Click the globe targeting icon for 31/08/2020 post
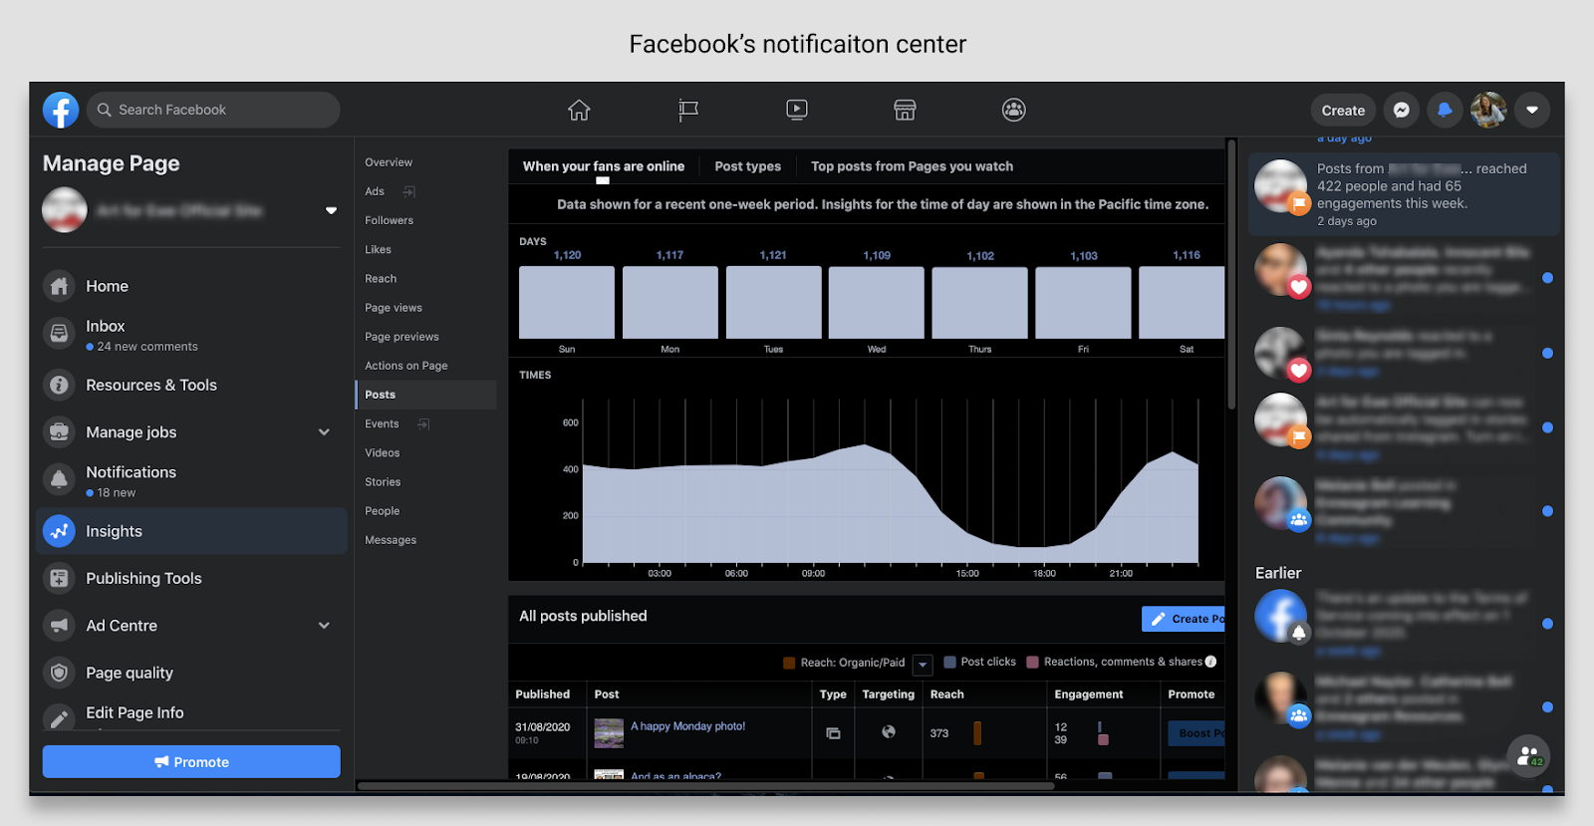This screenshot has height=826, width=1594. pos(888,732)
